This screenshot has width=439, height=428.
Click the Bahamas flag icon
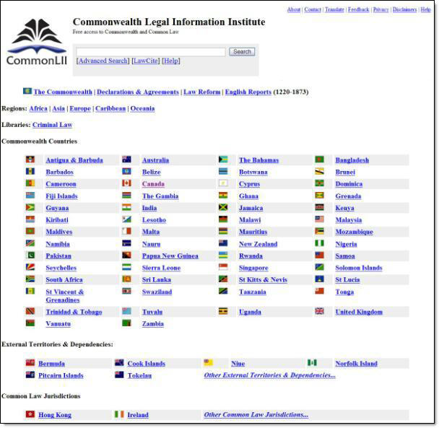(223, 160)
